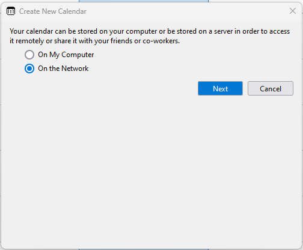Close the Create New Calendar dialog

click(293, 11)
